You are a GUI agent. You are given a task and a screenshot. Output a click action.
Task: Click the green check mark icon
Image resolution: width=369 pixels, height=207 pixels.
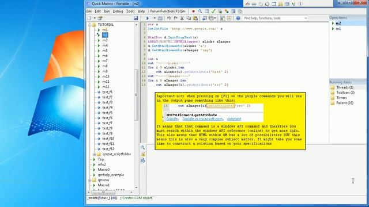(213, 11)
